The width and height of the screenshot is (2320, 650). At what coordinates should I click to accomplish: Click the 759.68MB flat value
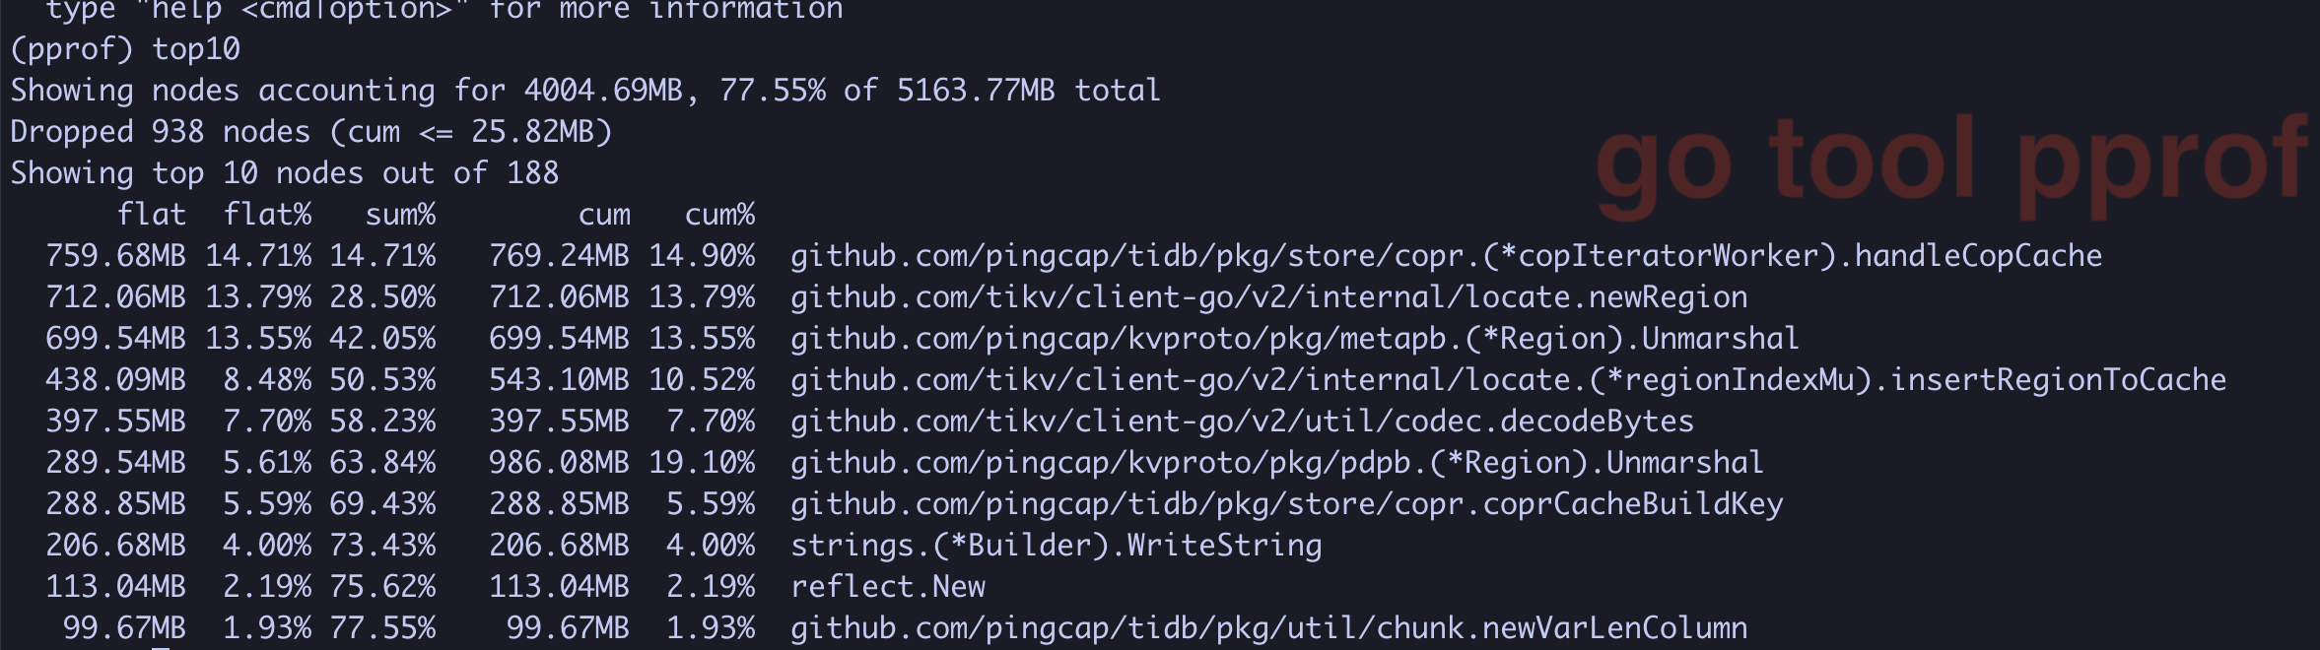pos(115,256)
